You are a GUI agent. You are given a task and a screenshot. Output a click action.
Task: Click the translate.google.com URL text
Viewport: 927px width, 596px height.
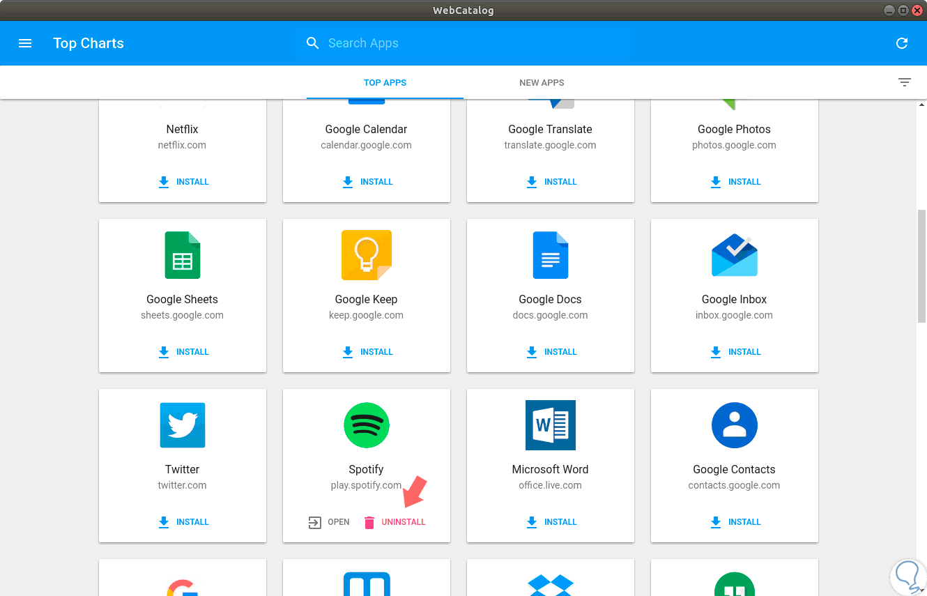[551, 145]
